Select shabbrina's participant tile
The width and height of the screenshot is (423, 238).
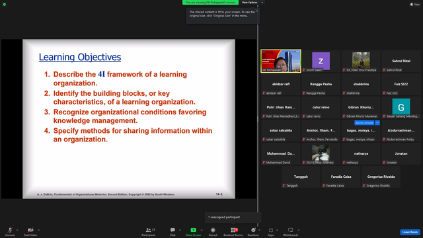point(361,85)
